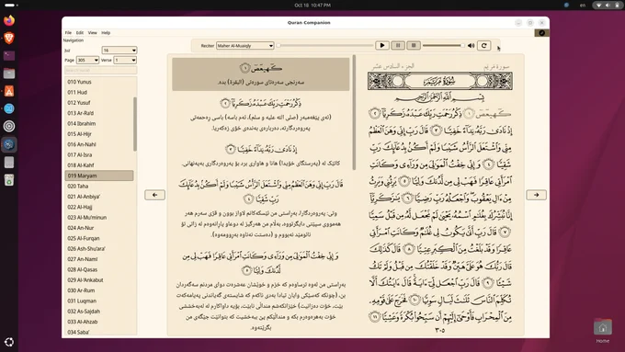
Task: Go to previous page with left arrow
Action: [x=154, y=195]
